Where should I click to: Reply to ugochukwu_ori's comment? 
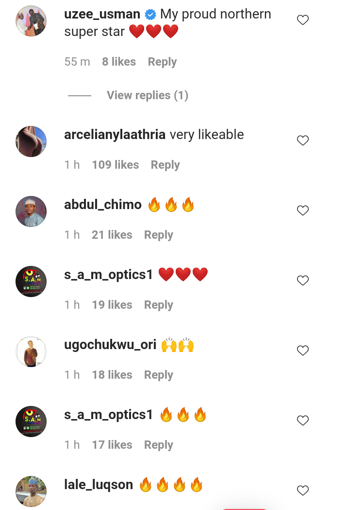point(158,375)
